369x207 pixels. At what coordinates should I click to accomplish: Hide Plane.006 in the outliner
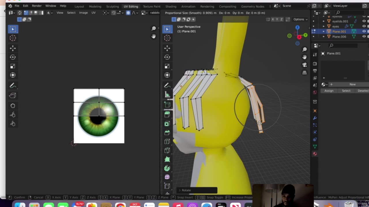point(364,37)
